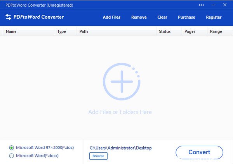233x164 pixels.
Task: Select Microsoft Word 97~2003 (*.doc) format
Action: coord(12,148)
